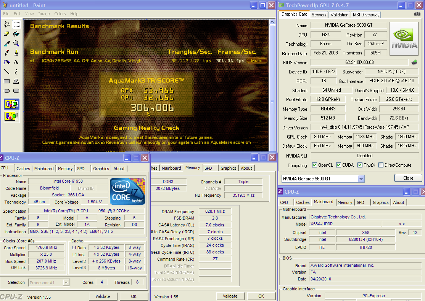
Task: Select the Line tool in Paint
Action: click(7, 72)
